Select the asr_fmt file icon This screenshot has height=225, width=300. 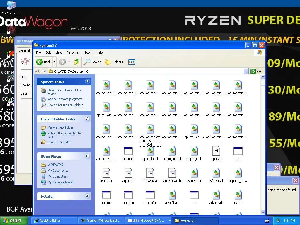[x=106, y=195]
